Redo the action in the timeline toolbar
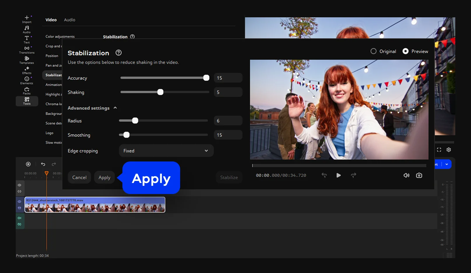The width and height of the screenshot is (471, 273). (54, 164)
